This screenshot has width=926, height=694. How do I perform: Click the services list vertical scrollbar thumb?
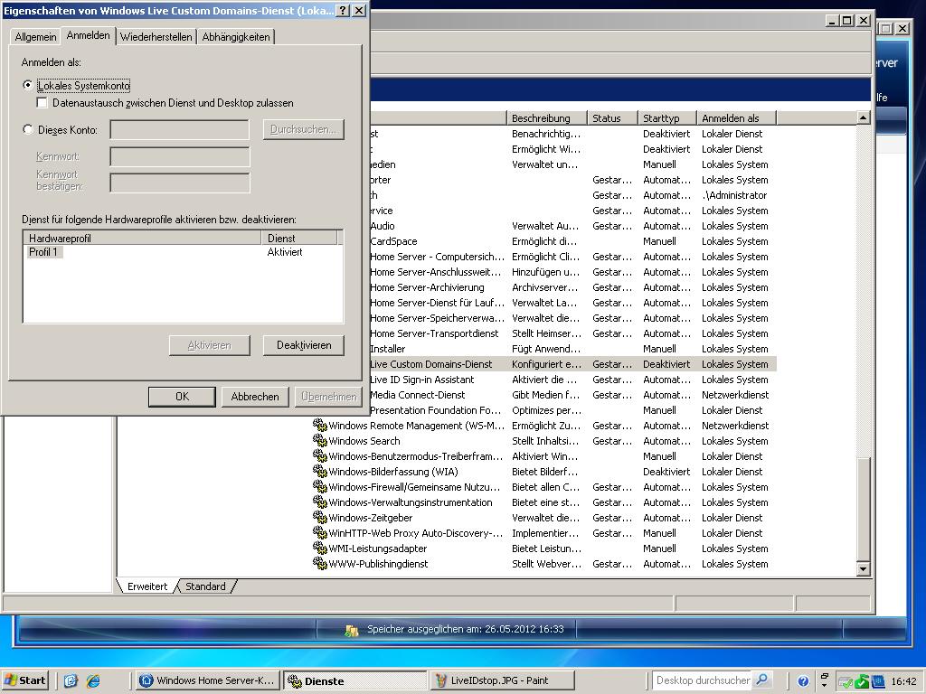click(863, 510)
